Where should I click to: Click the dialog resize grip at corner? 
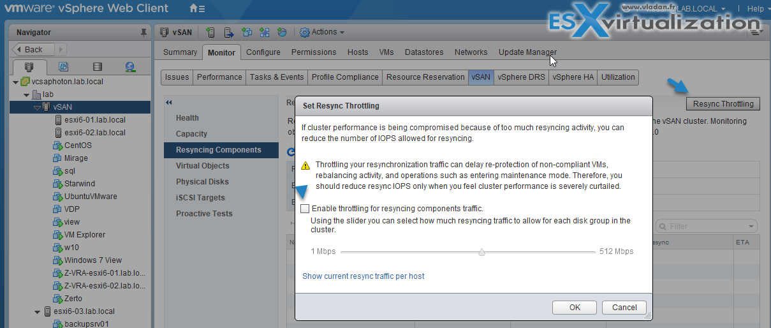pos(649,315)
